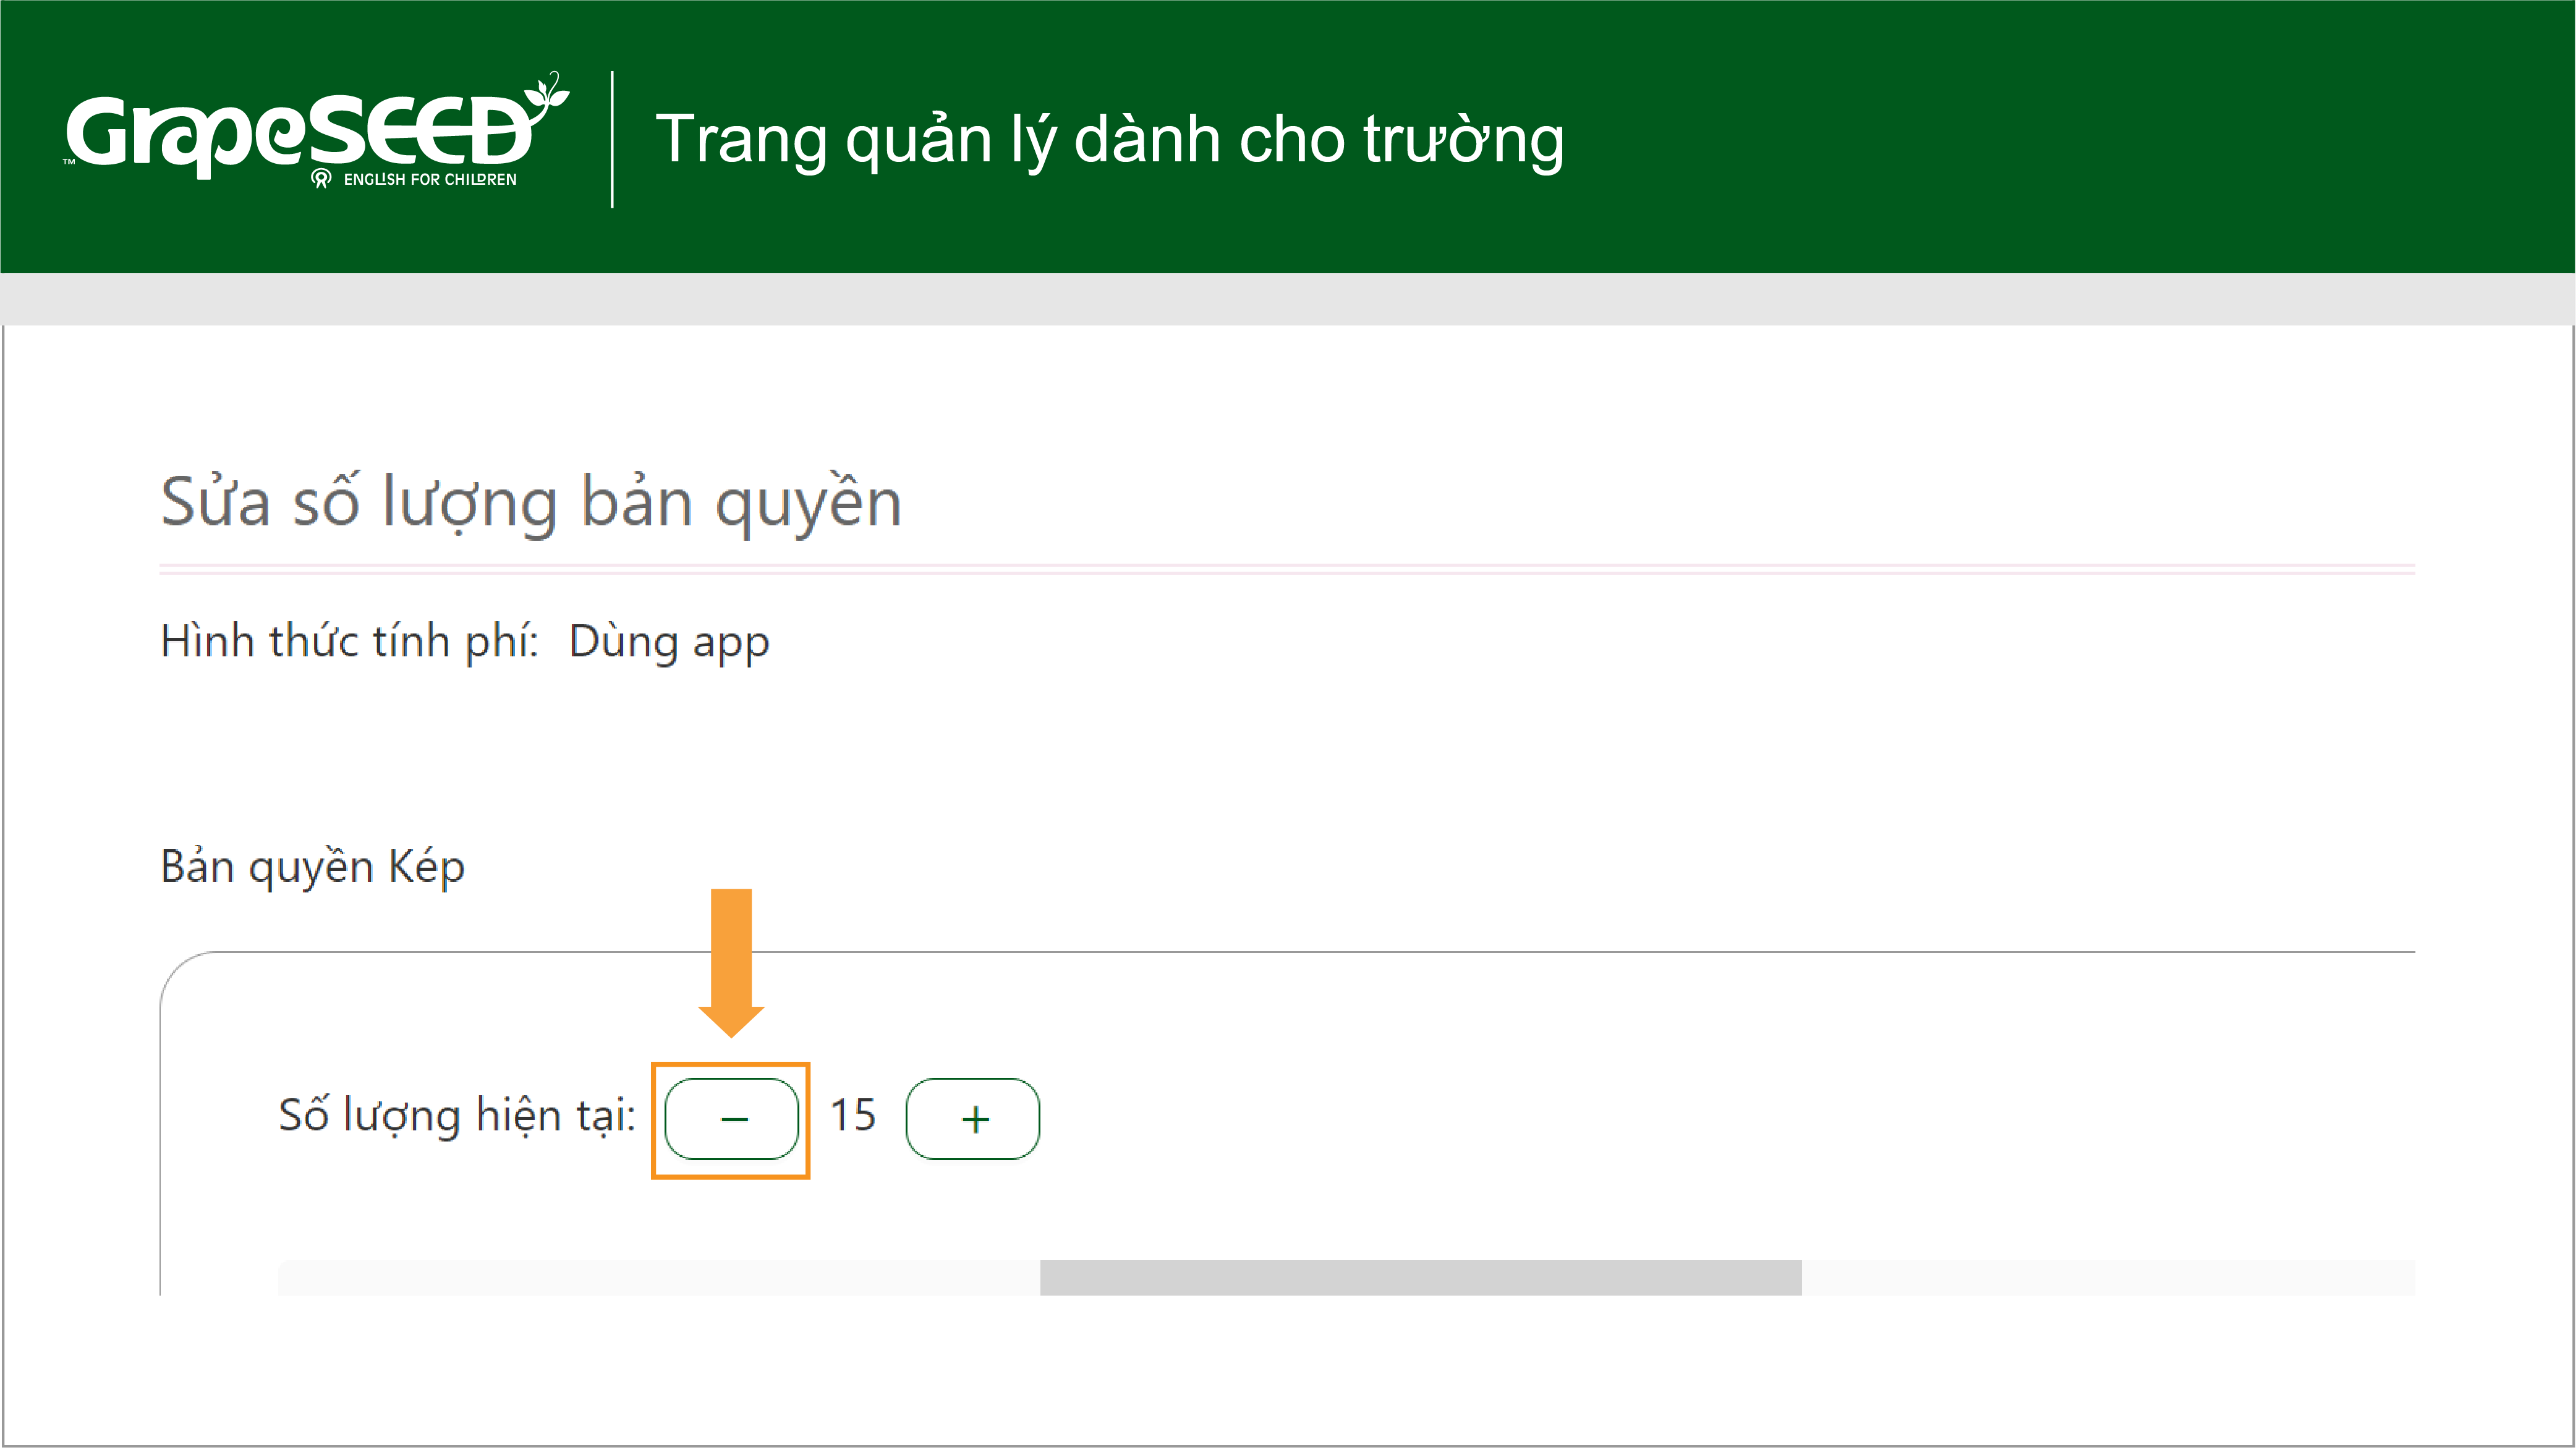2576x1453 pixels.
Task: Click the gray bar beneath the green header
Action: 1288,299
